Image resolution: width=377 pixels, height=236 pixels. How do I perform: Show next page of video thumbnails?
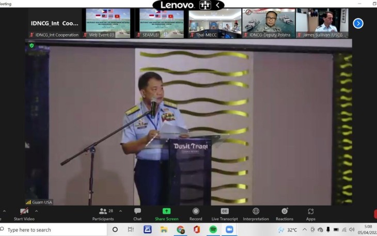click(x=358, y=24)
